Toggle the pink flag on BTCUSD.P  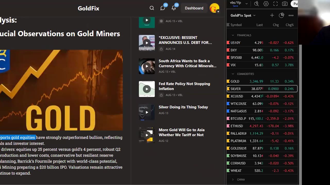point(228,119)
